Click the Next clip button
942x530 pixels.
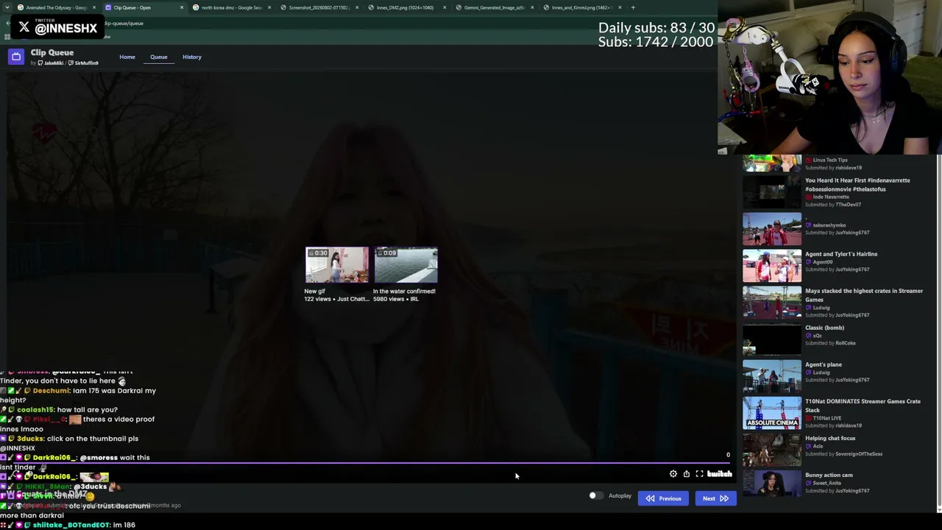tap(715, 498)
